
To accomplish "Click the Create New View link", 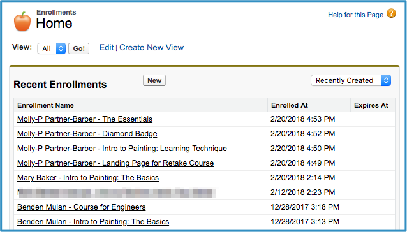I will pyautogui.click(x=152, y=47).
